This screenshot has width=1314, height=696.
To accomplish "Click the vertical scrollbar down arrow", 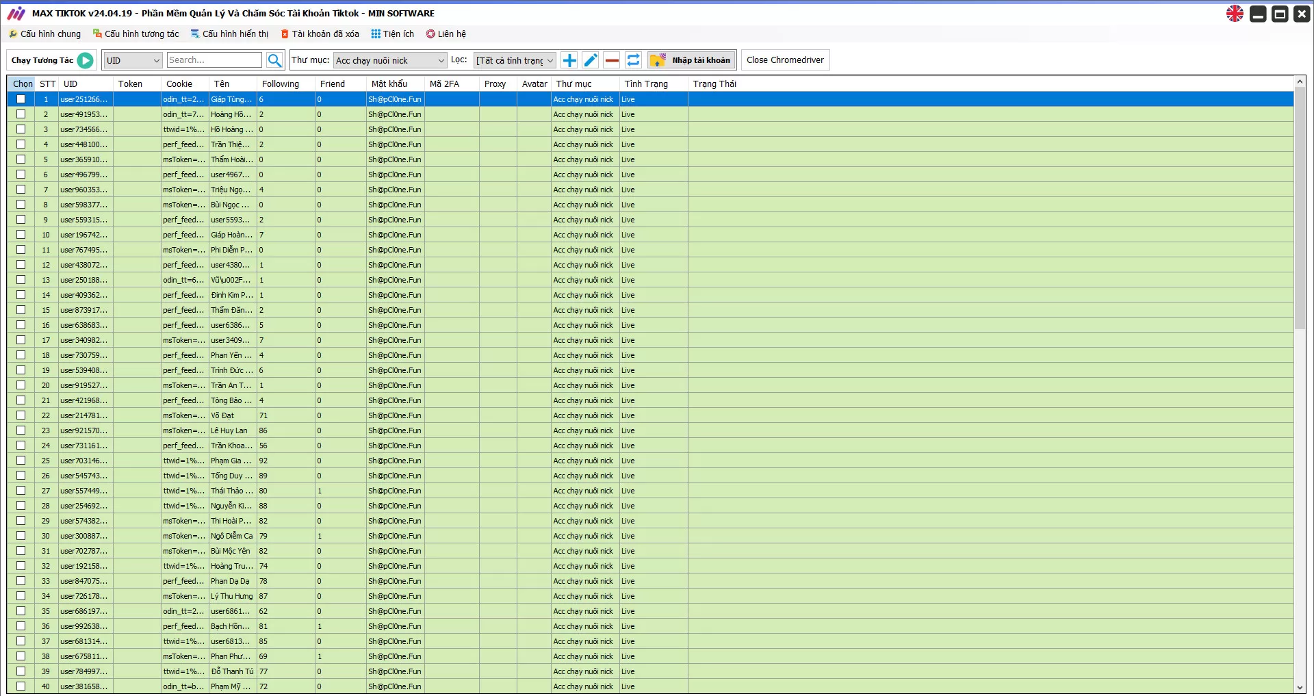I will [x=1300, y=687].
